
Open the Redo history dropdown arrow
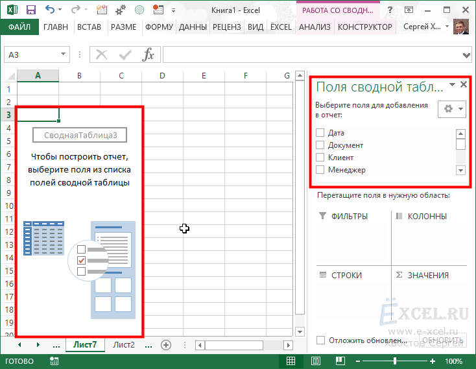86,10
